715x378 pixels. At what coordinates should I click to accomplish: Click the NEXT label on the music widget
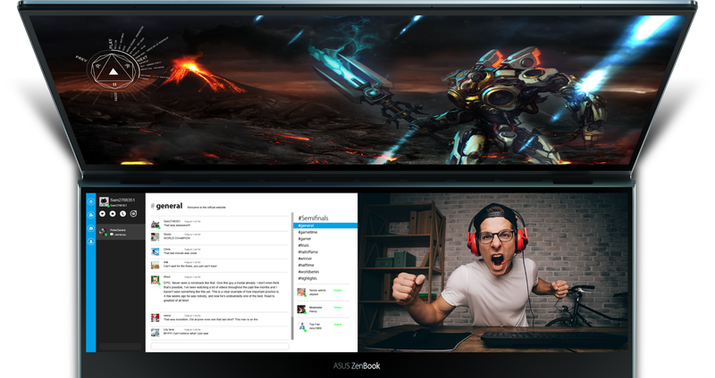tap(142, 60)
